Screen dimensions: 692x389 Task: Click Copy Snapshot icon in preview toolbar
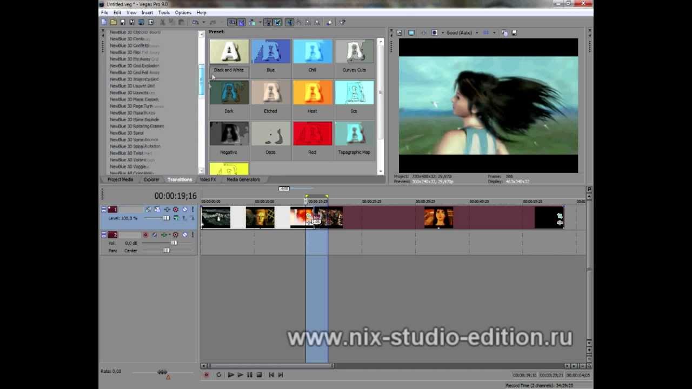pyautogui.click(x=504, y=33)
